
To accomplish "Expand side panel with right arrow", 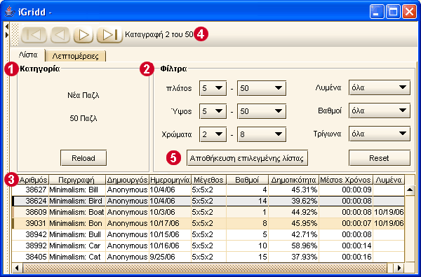I will pos(7,35).
